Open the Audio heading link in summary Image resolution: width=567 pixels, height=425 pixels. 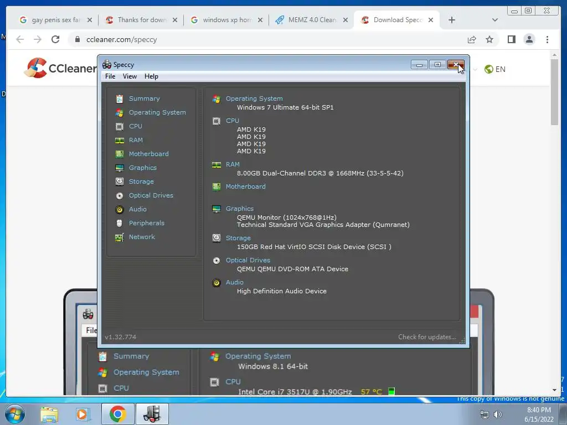234,282
